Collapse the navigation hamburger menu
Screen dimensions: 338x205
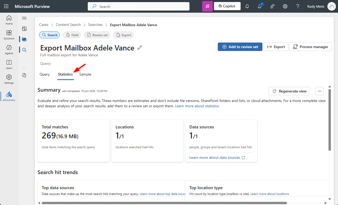coord(24,18)
